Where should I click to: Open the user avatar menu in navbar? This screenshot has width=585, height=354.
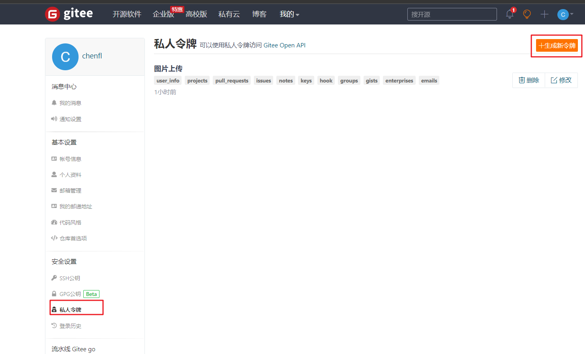tap(565, 15)
